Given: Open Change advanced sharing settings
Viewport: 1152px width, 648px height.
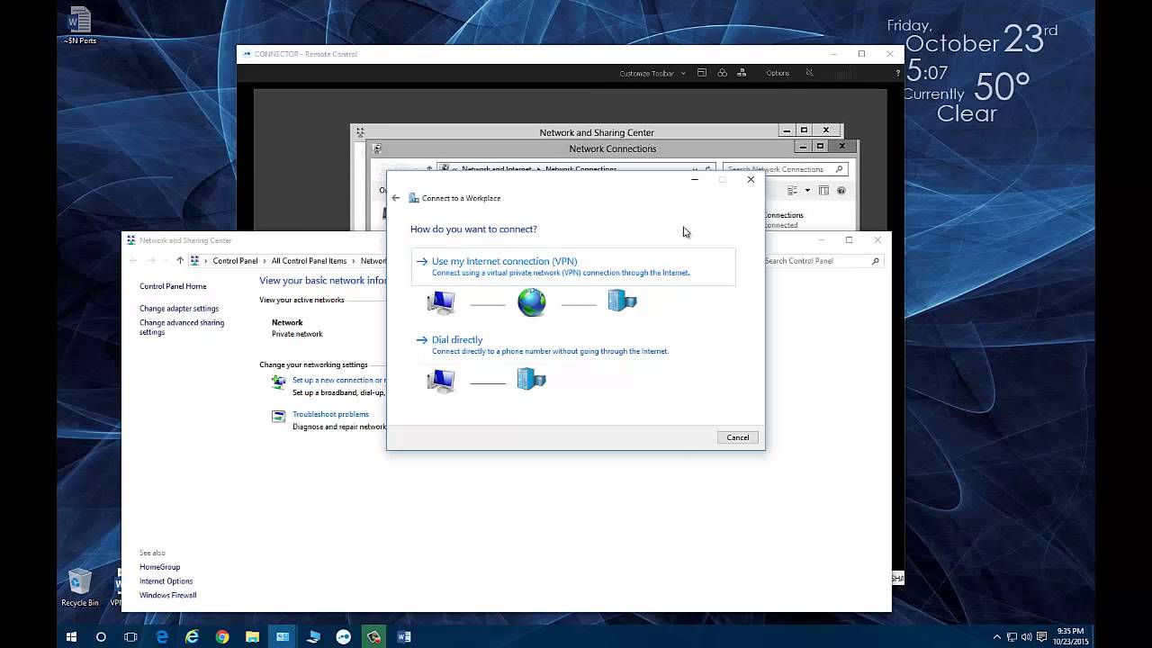Looking at the screenshot, I should coord(182,328).
